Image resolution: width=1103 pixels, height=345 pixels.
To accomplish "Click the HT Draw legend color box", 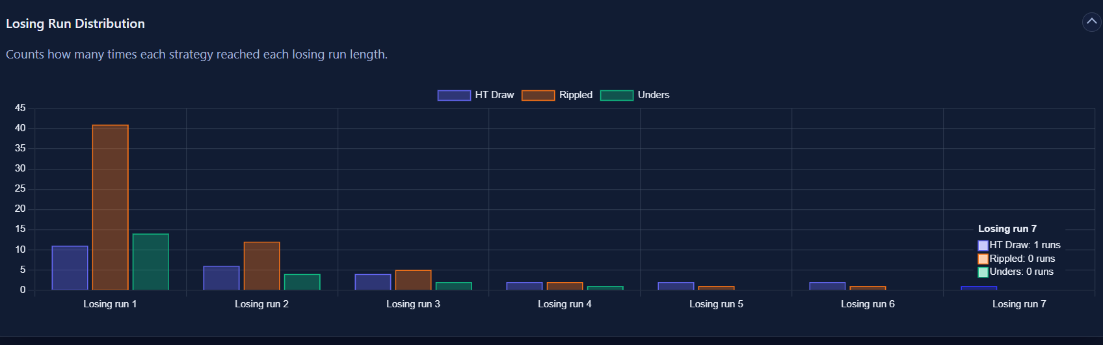I will pyautogui.click(x=453, y=96).
